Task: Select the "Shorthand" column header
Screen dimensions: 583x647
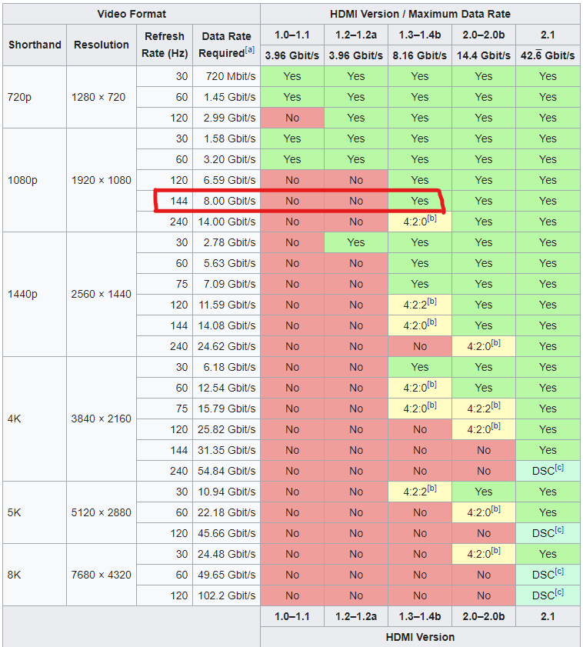Action: coord(35,45)
